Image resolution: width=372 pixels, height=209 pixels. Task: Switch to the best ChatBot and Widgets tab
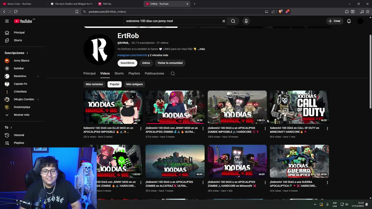click(x=71, y=4)
